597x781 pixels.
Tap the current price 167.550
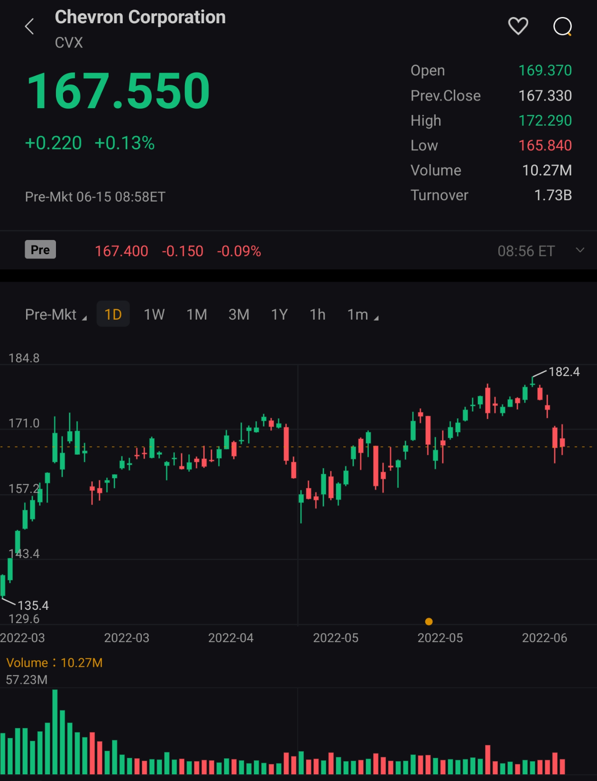(118, 91)
